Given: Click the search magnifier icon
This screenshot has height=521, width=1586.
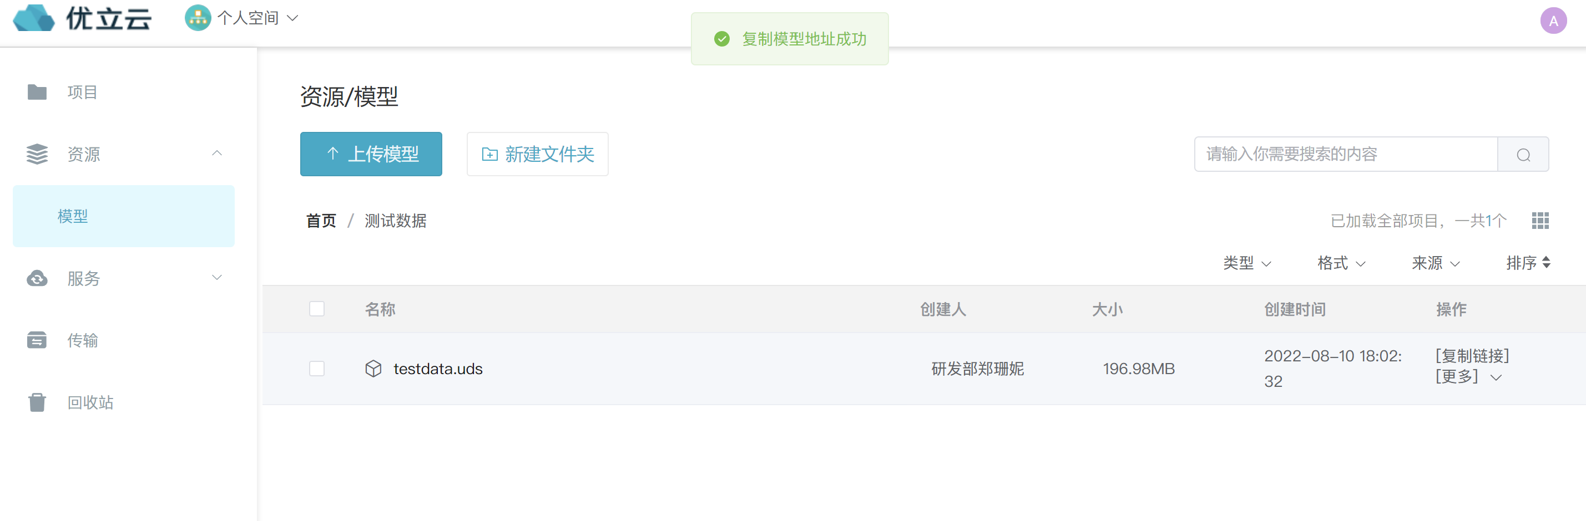Looking at the screenshot, I should point(1523,155).
